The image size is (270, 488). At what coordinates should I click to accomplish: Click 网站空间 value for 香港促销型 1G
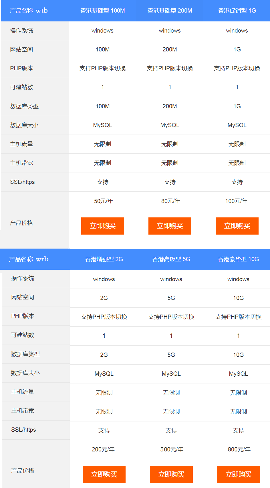tap(237, 50)
